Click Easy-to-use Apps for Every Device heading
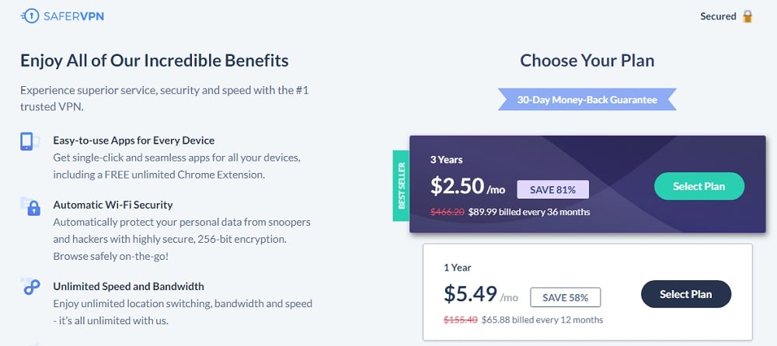This screenshot has width=777, height=346. pyautogui.click(x=134, y=140)
